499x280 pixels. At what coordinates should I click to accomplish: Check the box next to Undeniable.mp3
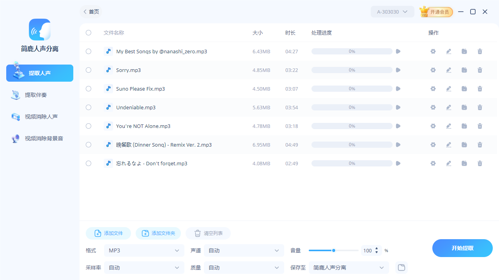88,107
